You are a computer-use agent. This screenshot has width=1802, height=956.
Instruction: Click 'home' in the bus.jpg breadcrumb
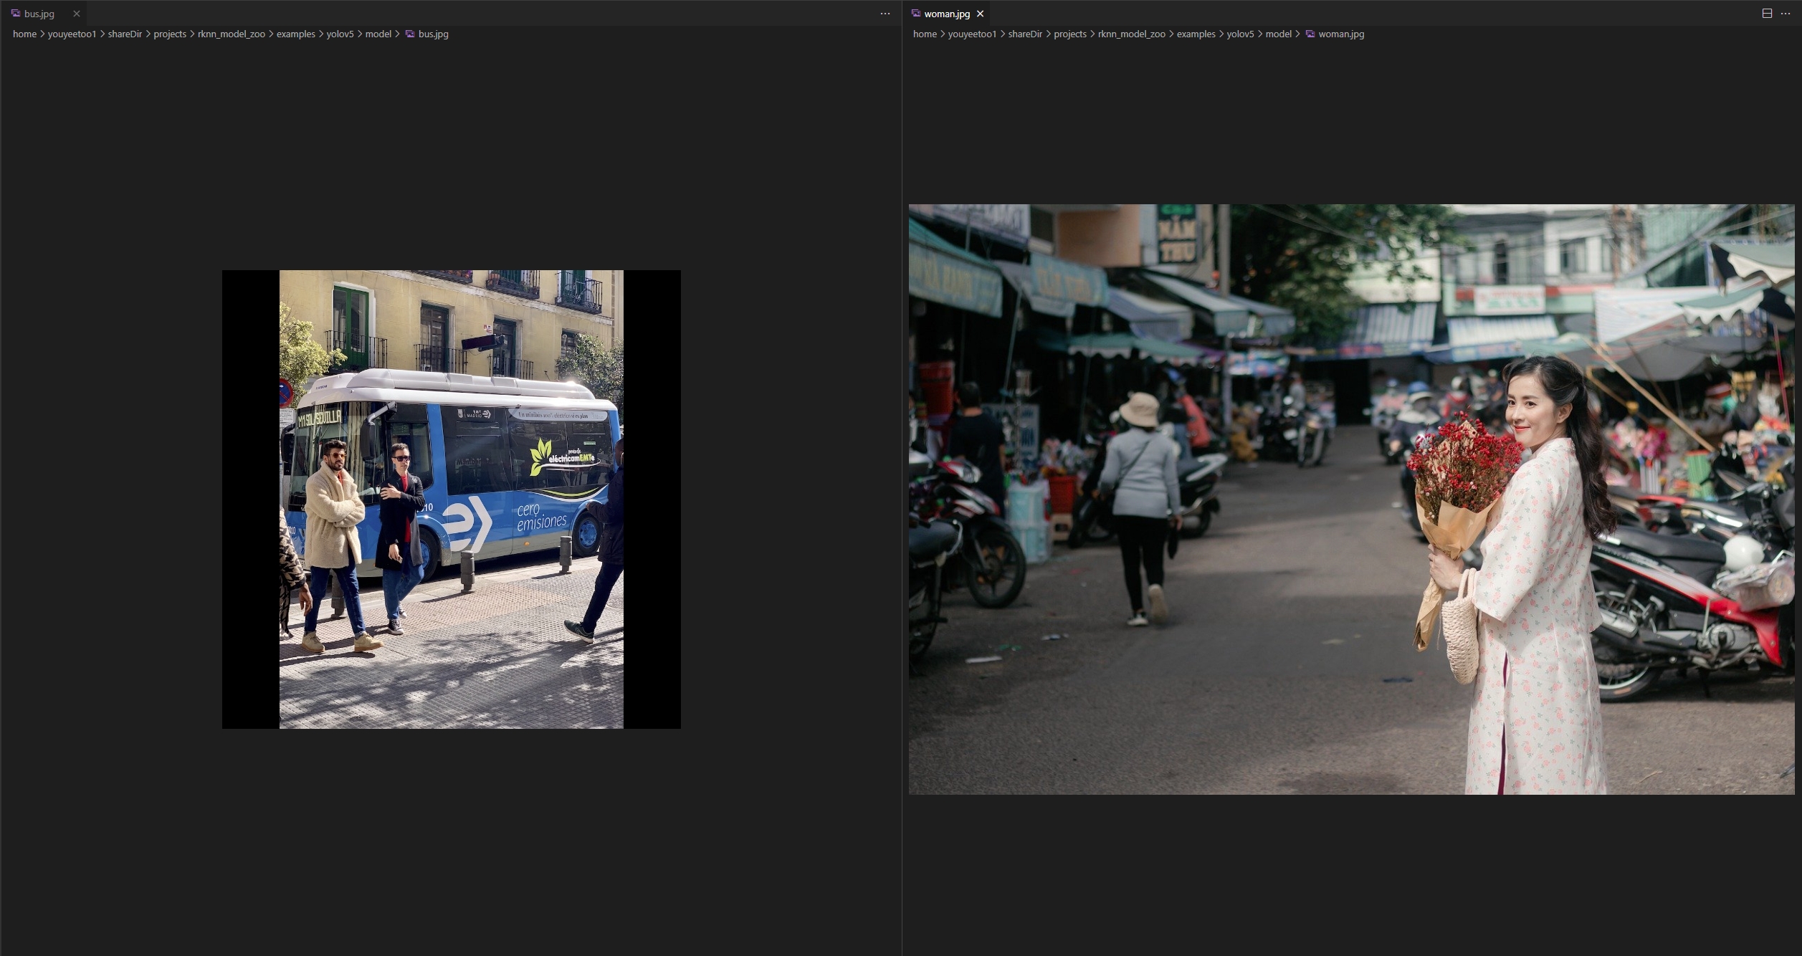coord(24,34)
